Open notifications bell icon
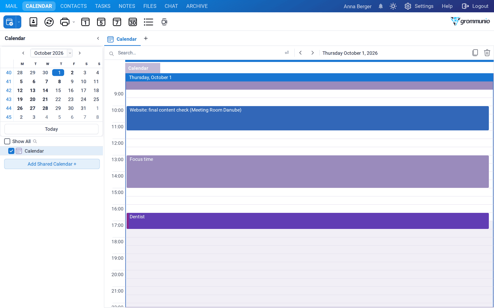 coord(381,6)
